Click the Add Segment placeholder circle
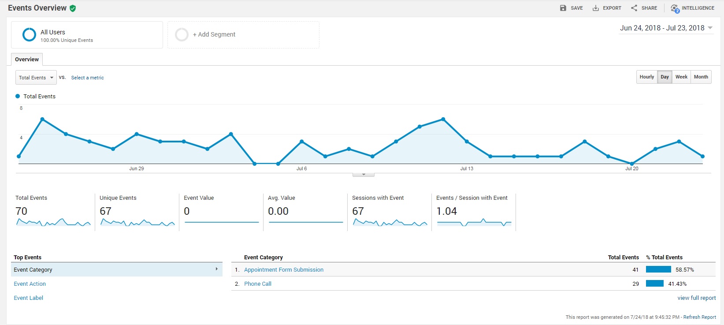This screenshot has width=724, height=325. pos(182,34)
